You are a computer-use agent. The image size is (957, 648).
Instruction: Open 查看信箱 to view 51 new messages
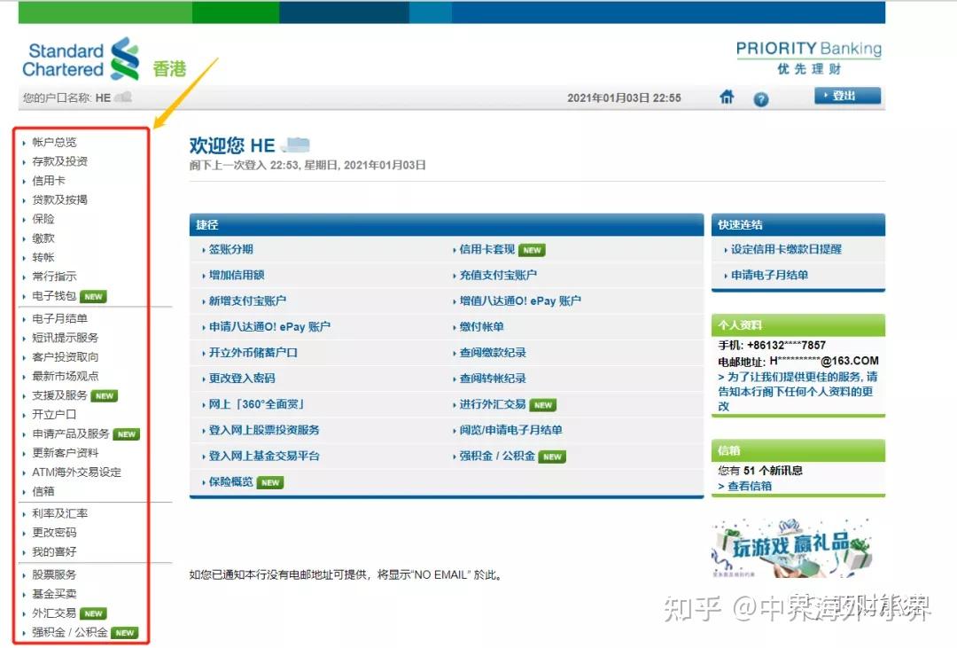749,487
